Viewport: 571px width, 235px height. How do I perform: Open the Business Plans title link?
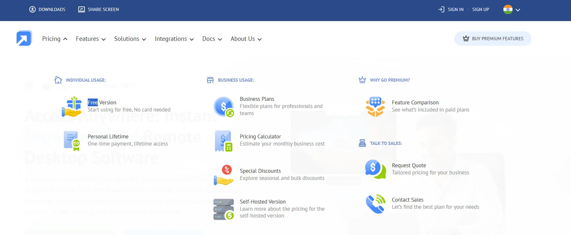tap(257, 99)
